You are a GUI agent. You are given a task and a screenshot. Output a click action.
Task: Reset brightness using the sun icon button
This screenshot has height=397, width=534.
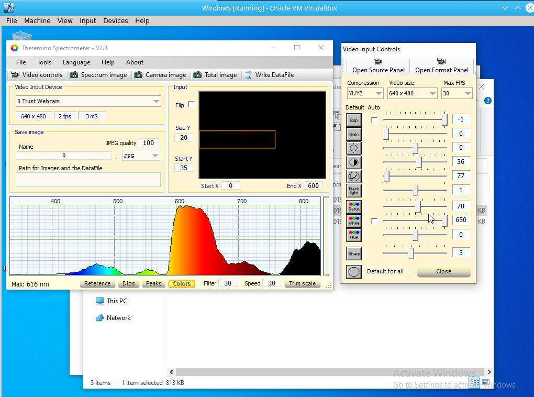point(354,148)
